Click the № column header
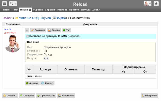The image size is (161, 101). pos(29,69)
